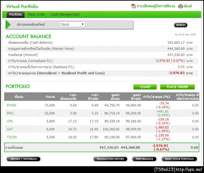The height and width of the screenshot is (173, 204).
Task: Click the Amount value 447,336.83 in Account Balance
Action: 176,55
